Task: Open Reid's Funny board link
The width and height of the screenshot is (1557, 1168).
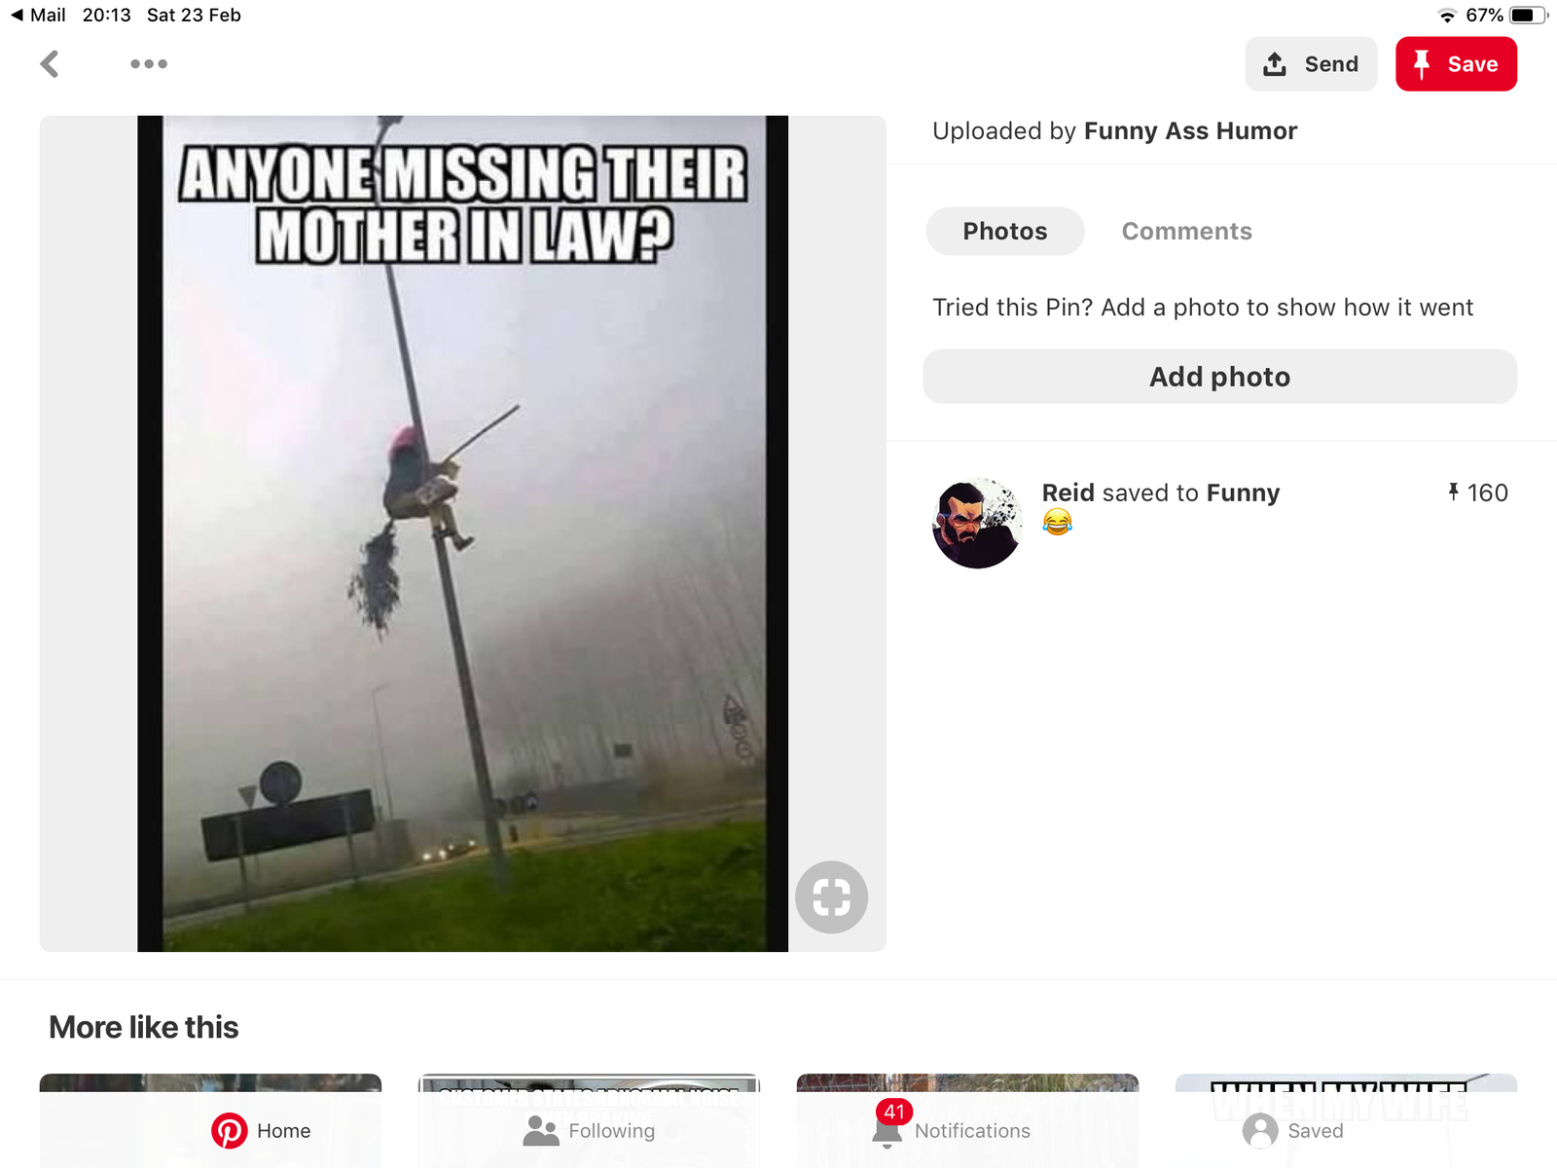Action: tap(1243, 493)
